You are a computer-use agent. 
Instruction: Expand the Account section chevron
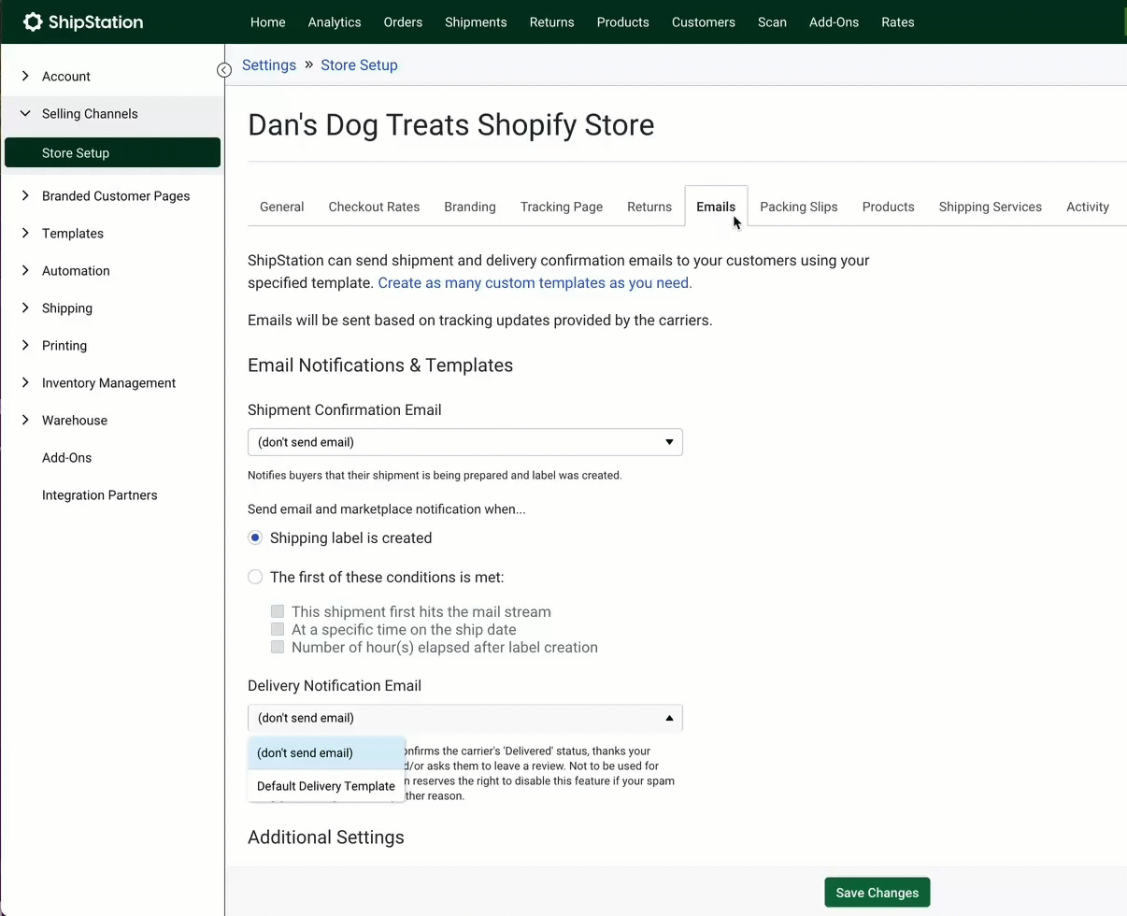25,77
